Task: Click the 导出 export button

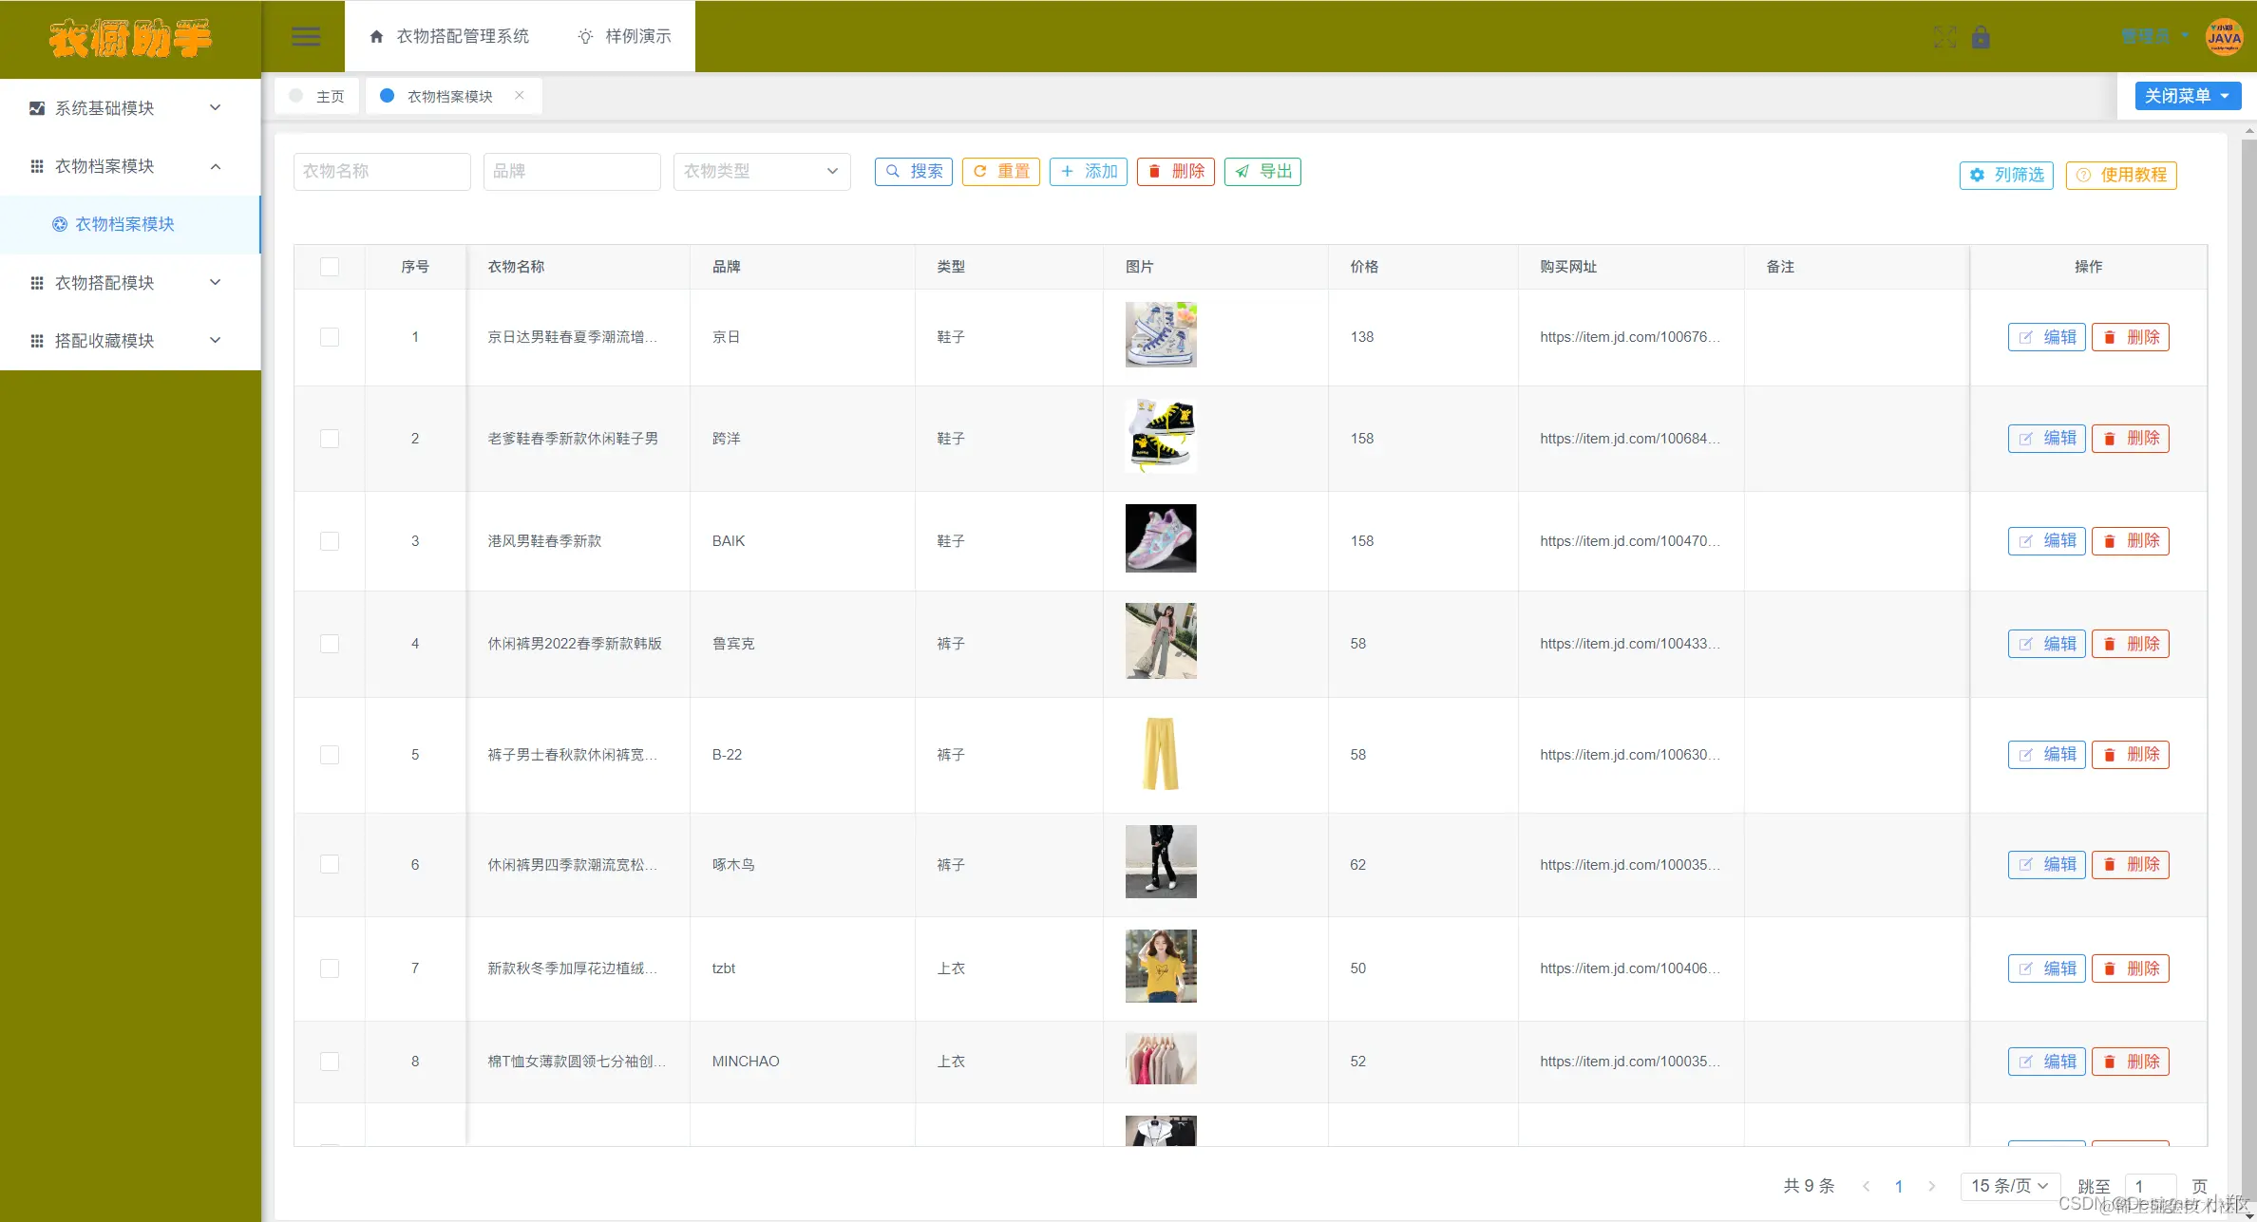Action: 1262,172
